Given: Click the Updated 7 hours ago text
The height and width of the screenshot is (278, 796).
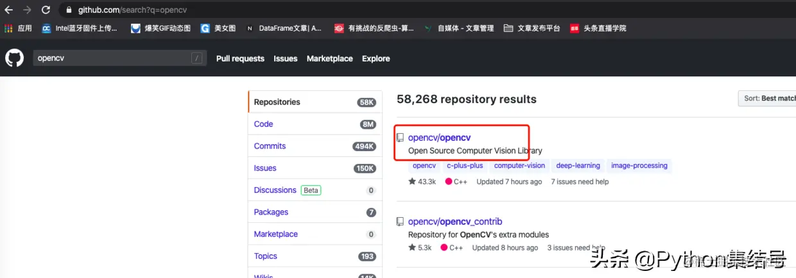Looking at the screenshot, I should coord(509,182).
